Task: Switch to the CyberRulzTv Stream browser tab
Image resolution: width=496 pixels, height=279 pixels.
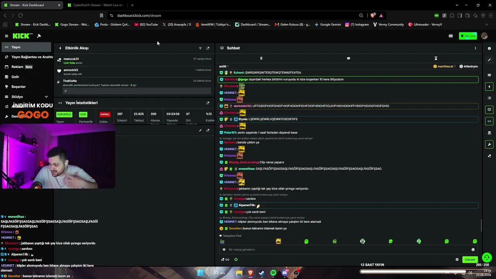Action: tap(95, 5)
